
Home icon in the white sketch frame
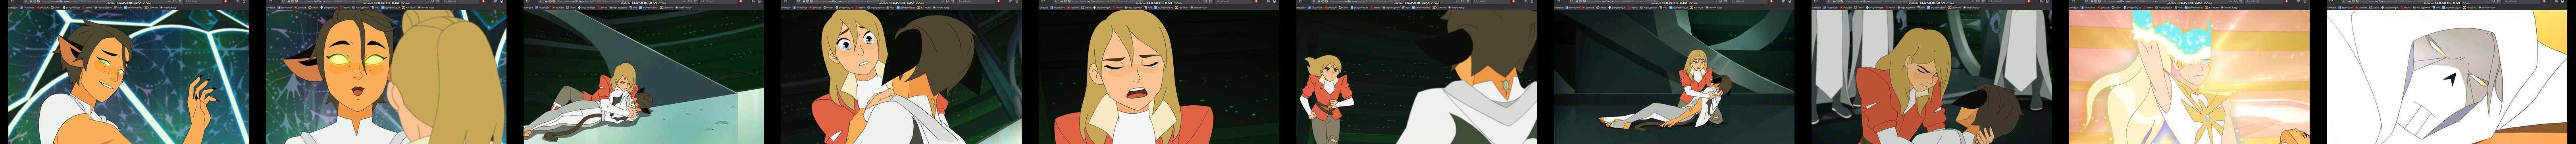tap(2562, 1)
